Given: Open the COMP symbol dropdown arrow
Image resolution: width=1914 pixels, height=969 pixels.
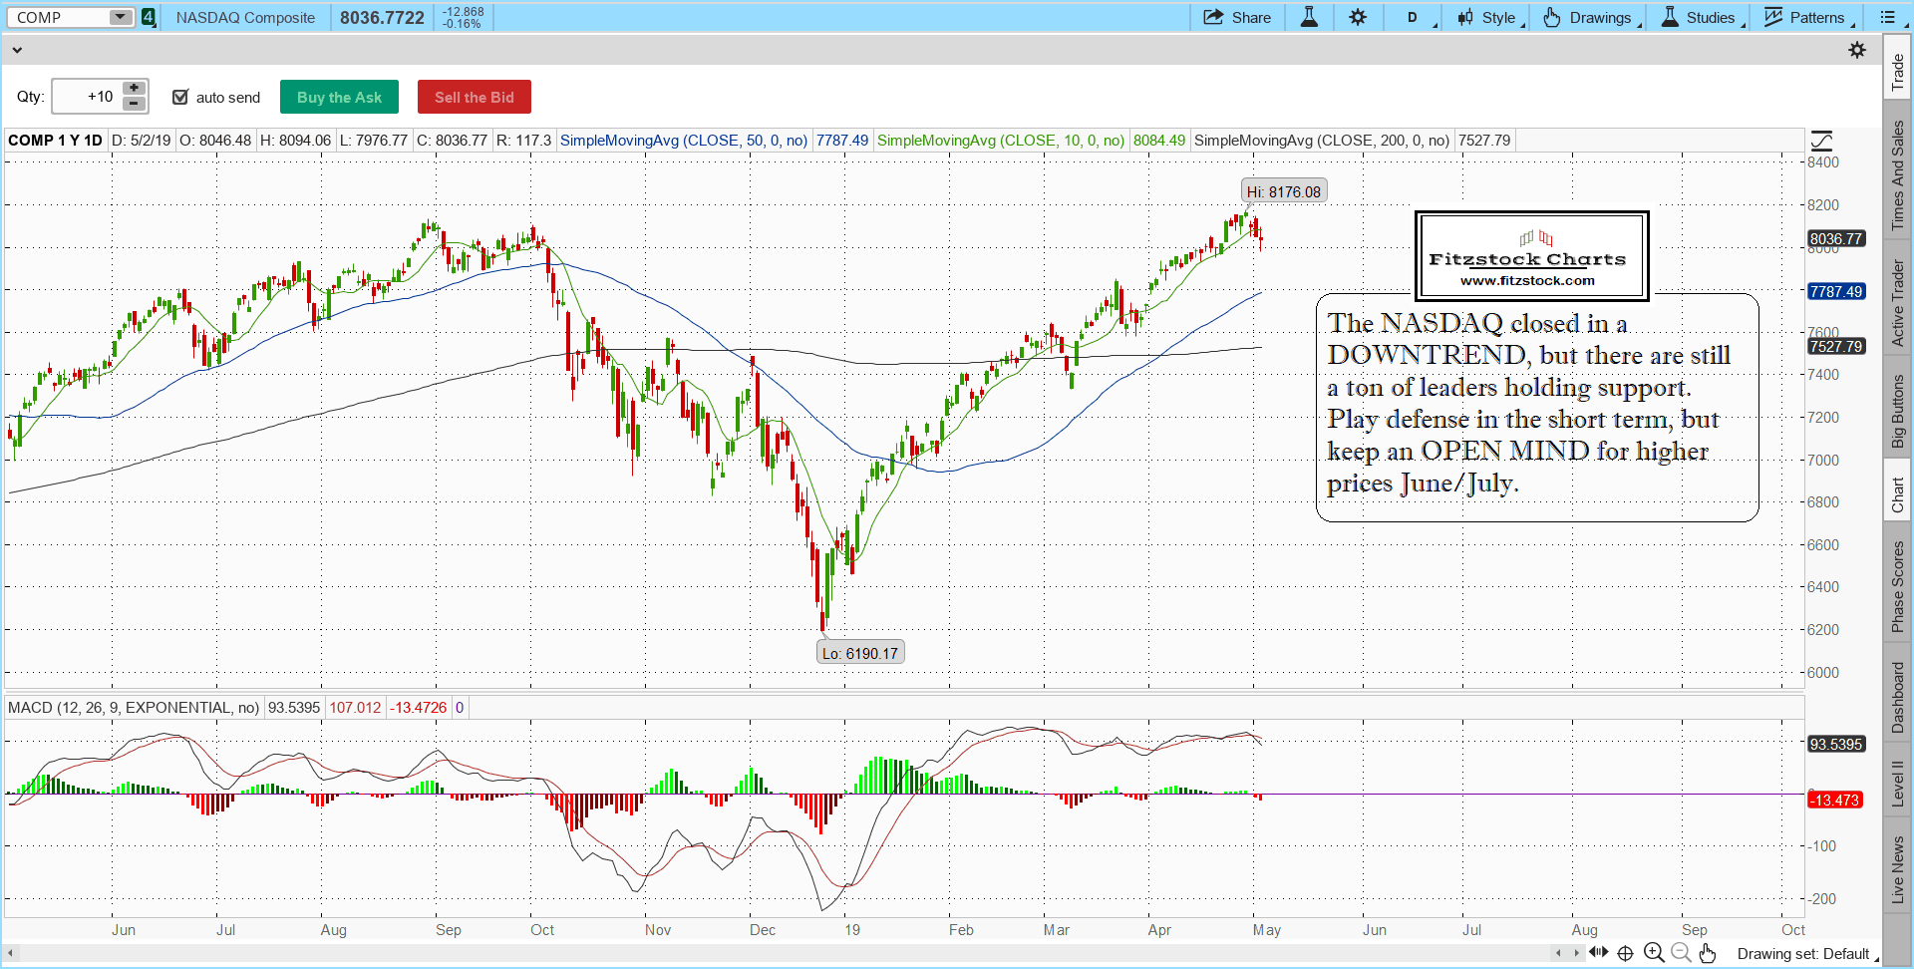Looking at the screenshot, I should tap(120, 18).
